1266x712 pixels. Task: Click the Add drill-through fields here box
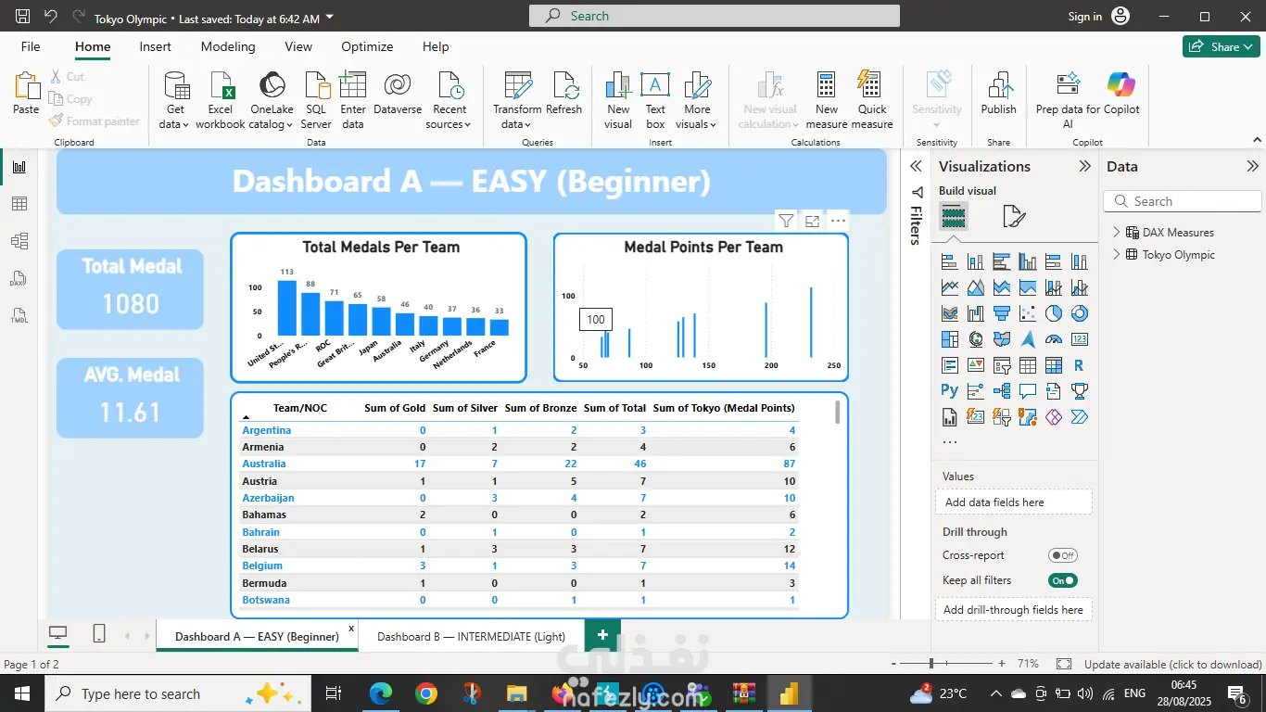coord(1013,610)
